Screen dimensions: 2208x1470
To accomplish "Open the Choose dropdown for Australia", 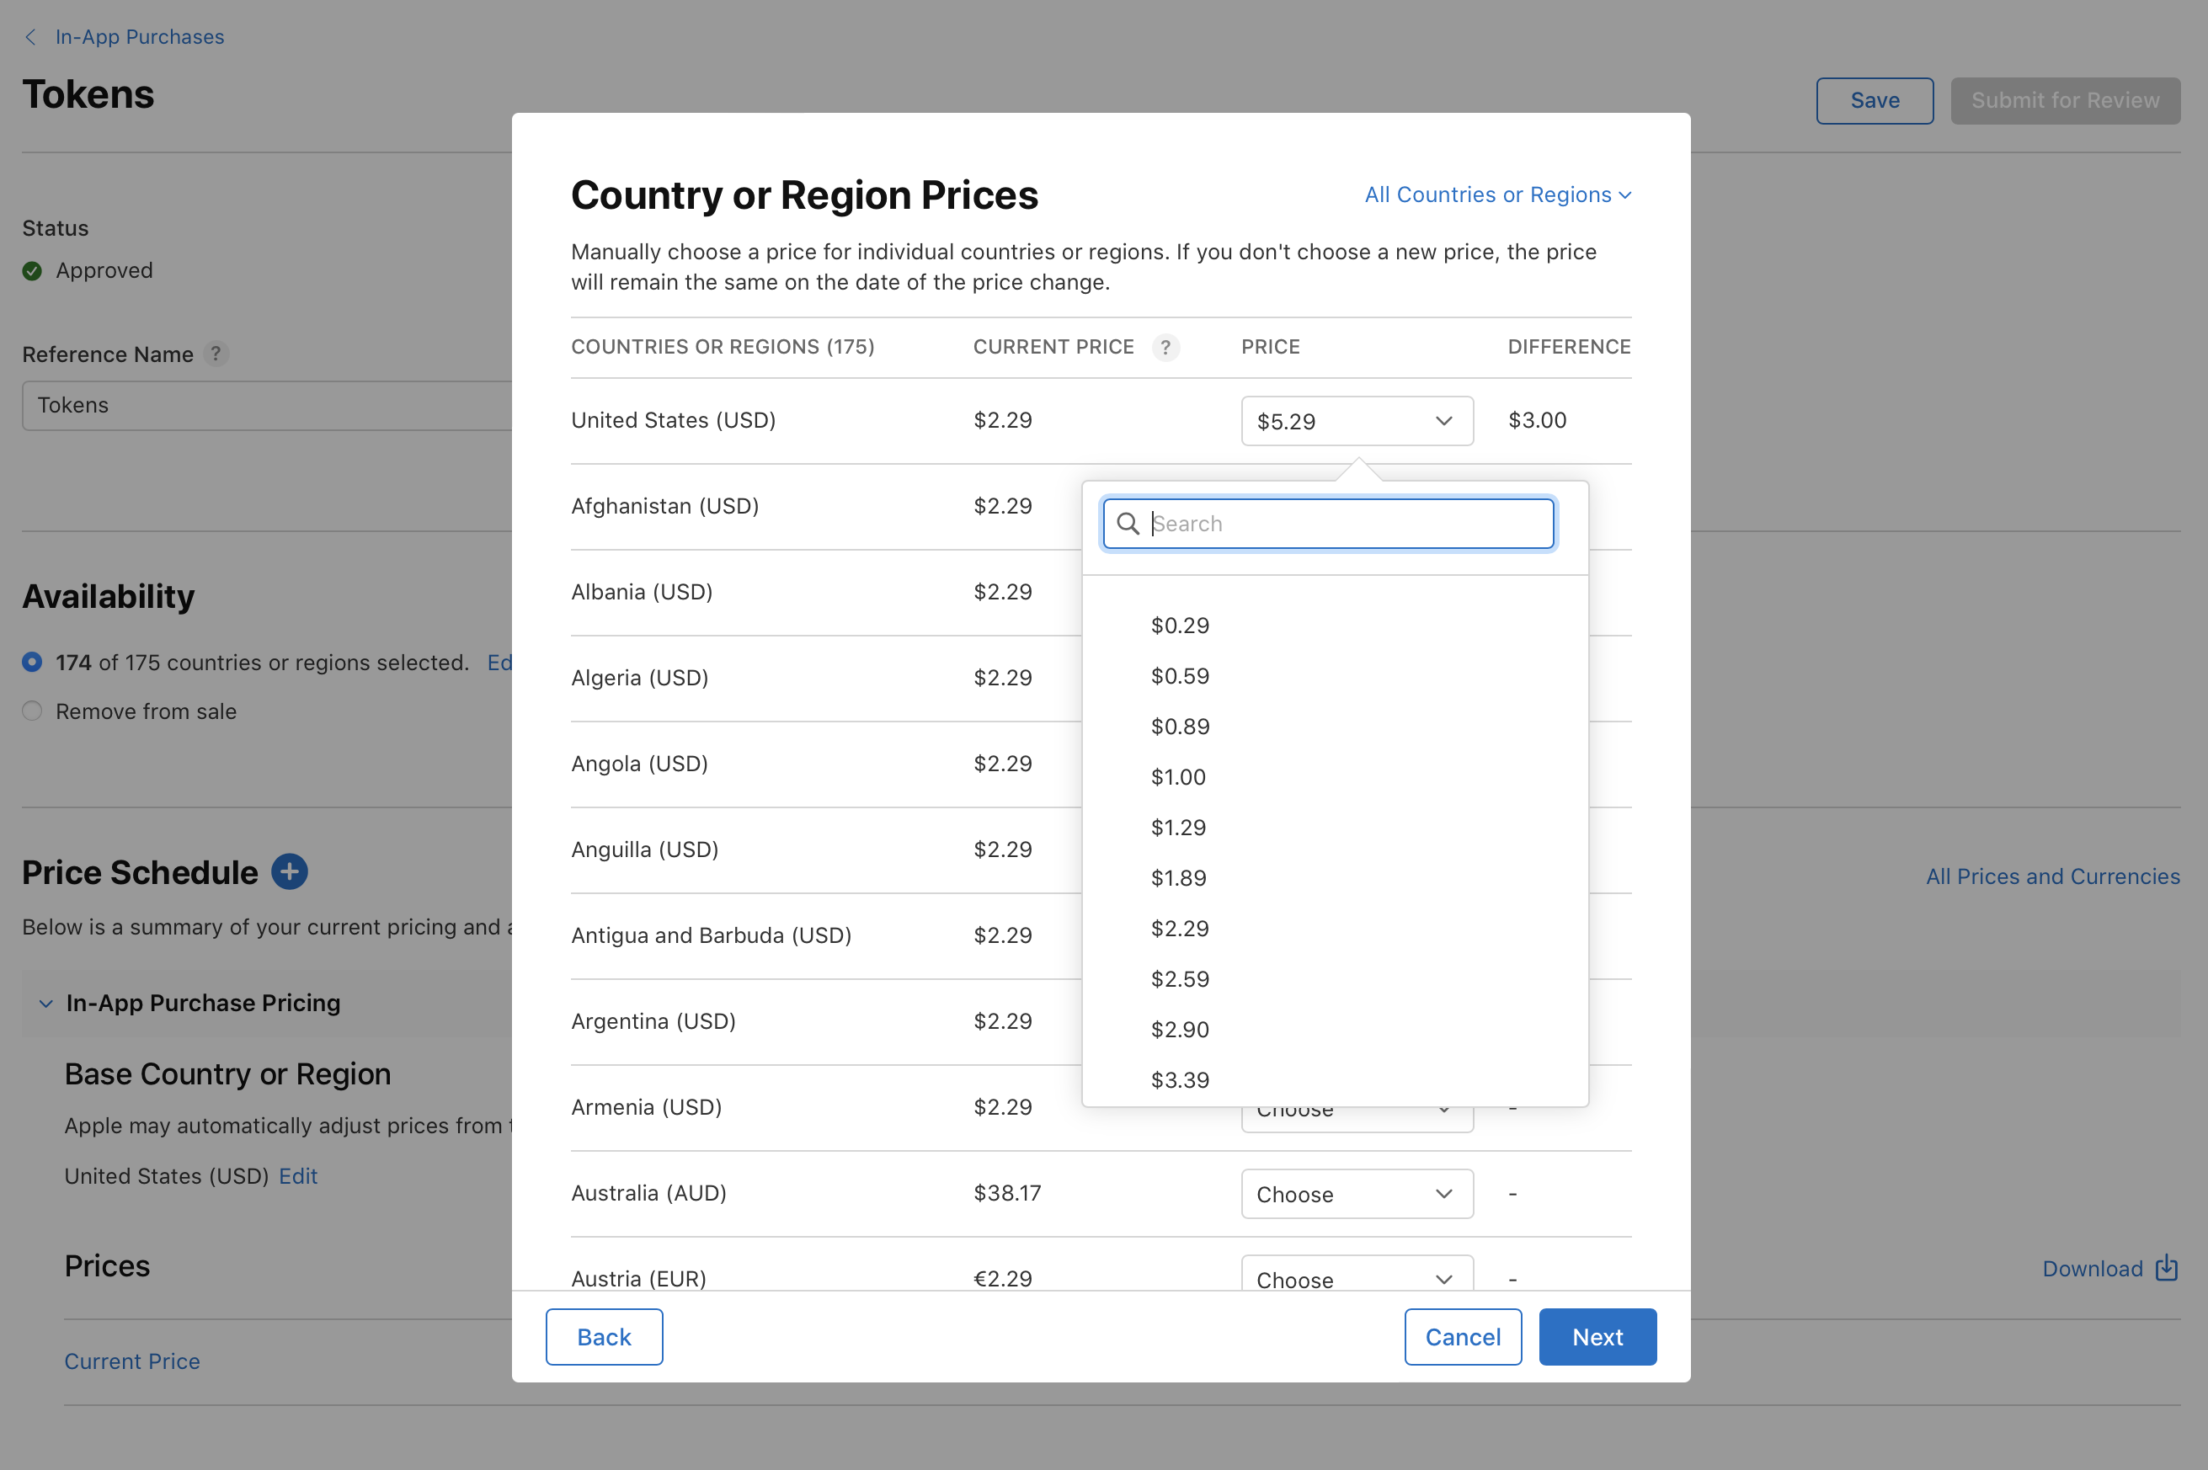I will [1357, 1194].
